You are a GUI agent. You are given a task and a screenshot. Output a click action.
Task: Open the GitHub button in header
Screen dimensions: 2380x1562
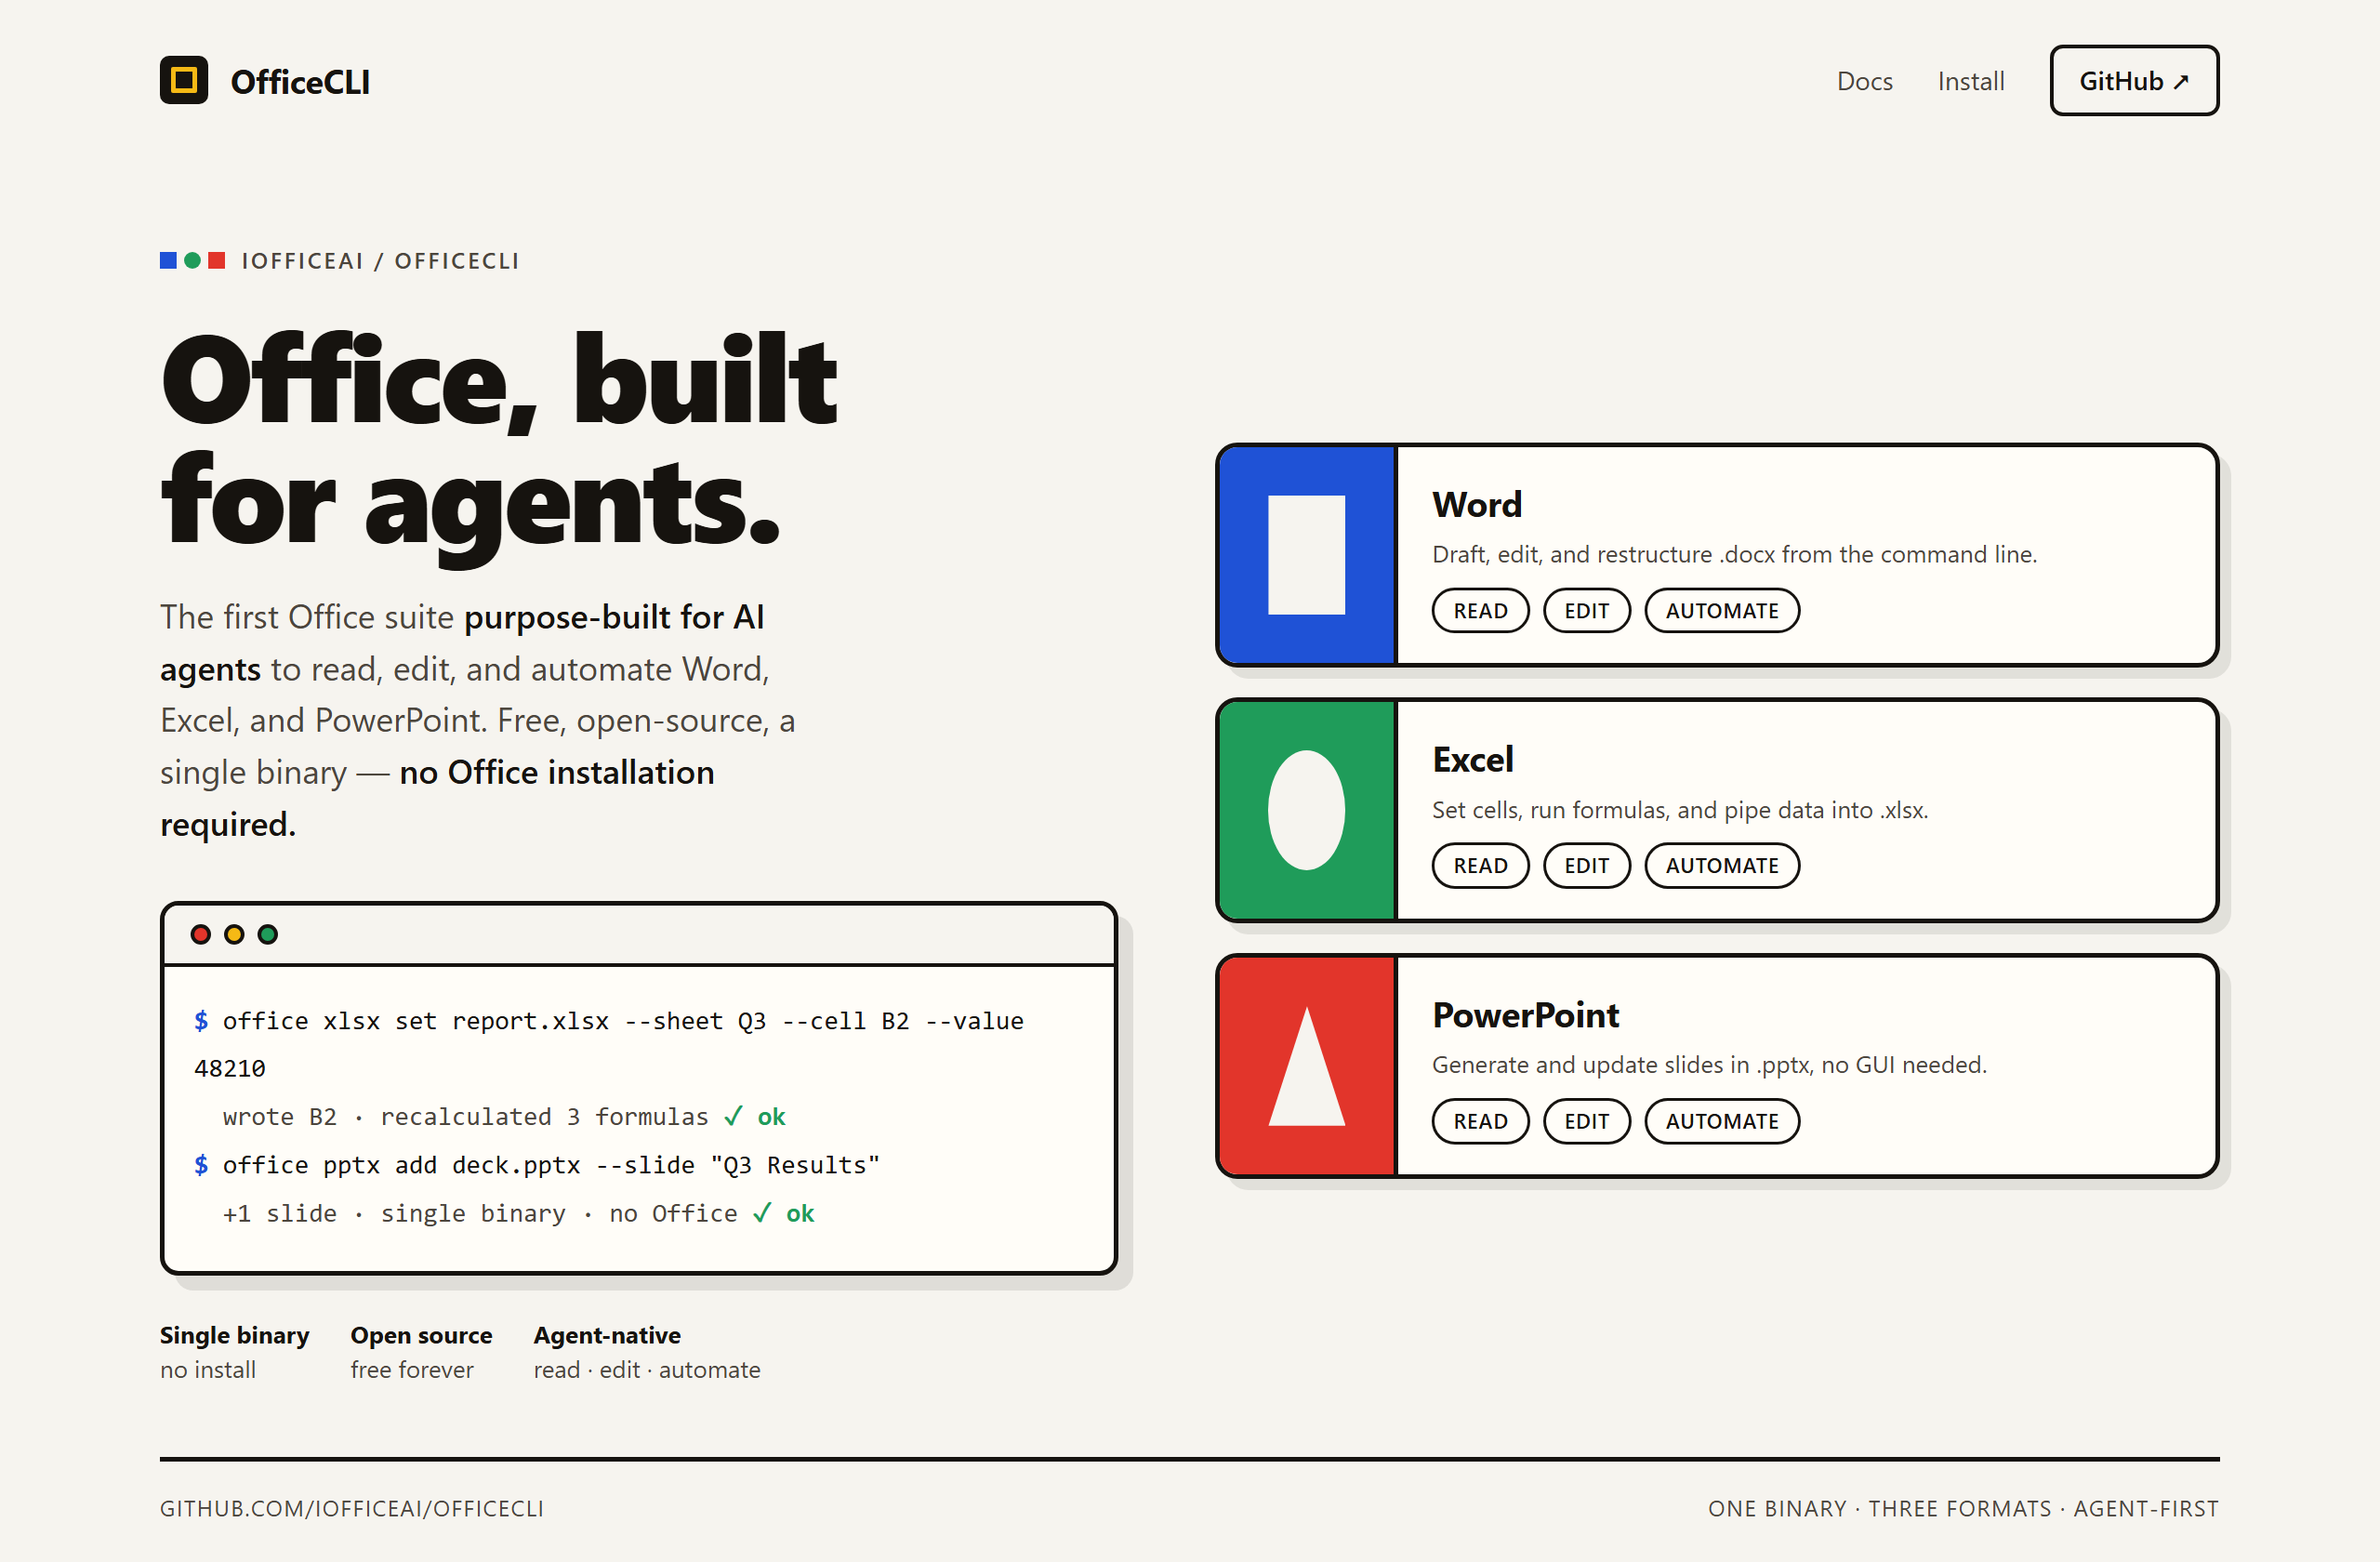[2134, 80]
